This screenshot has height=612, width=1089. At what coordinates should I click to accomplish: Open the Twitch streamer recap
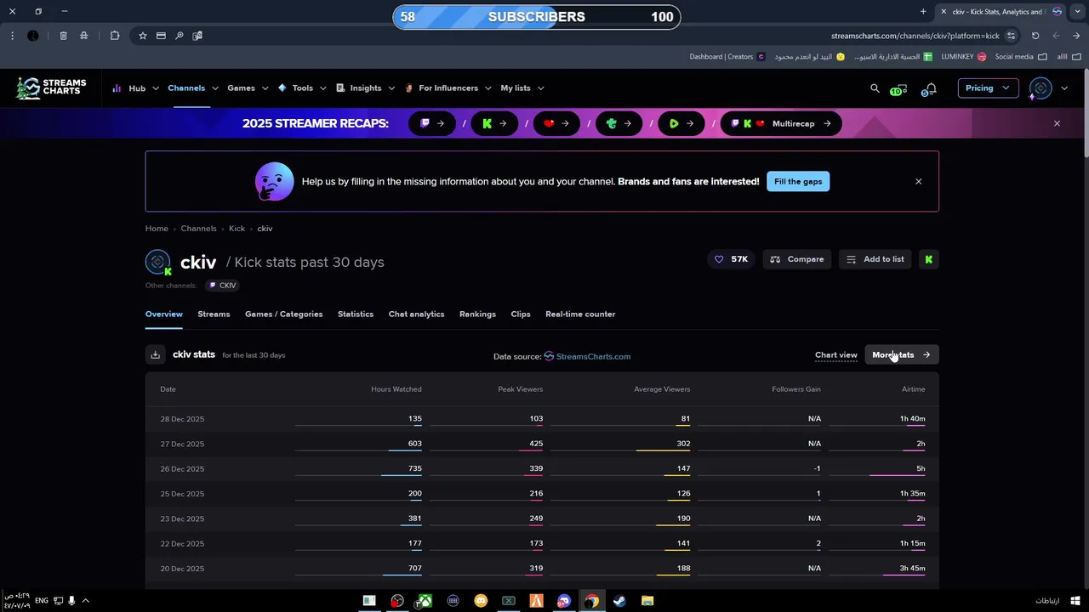pyautogui.click(x=432, y=124)
